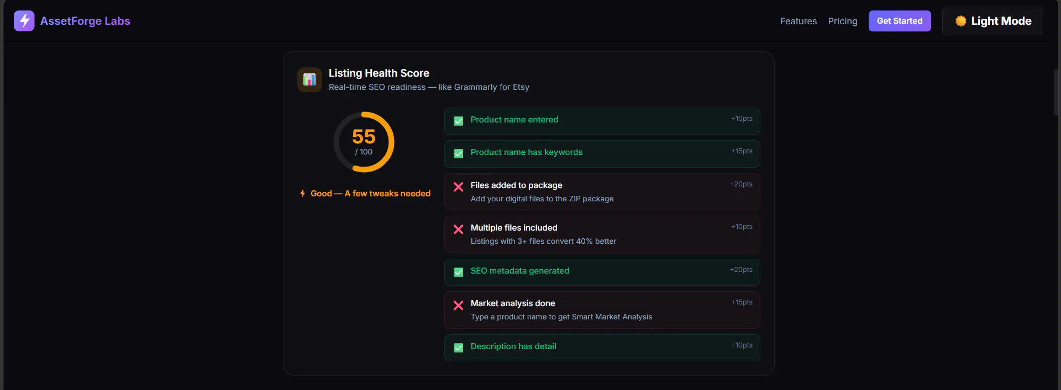Click the +10pts value on Product name entered row

[742, 119]
